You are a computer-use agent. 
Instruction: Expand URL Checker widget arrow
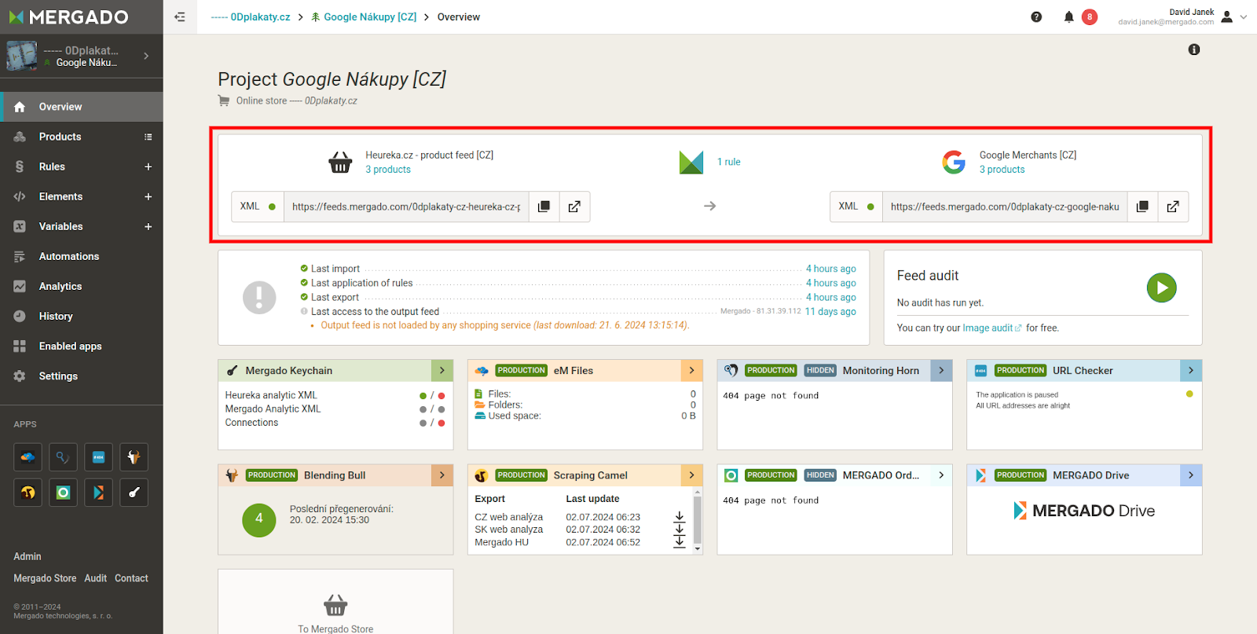click(1191, 371)
